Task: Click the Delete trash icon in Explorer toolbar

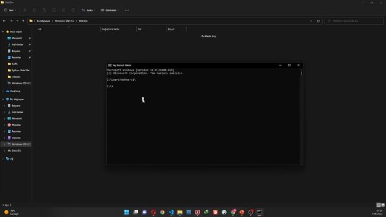Action: click(73, 10)
